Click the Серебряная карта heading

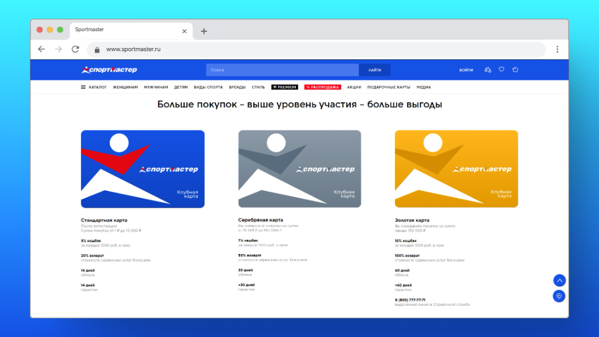pyautogui.click(x=261, y=220)
